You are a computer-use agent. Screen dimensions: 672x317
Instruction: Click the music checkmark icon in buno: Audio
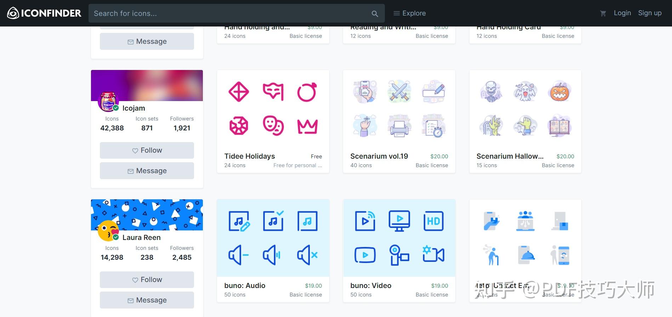pyautogui.click(x=273, y=221)
